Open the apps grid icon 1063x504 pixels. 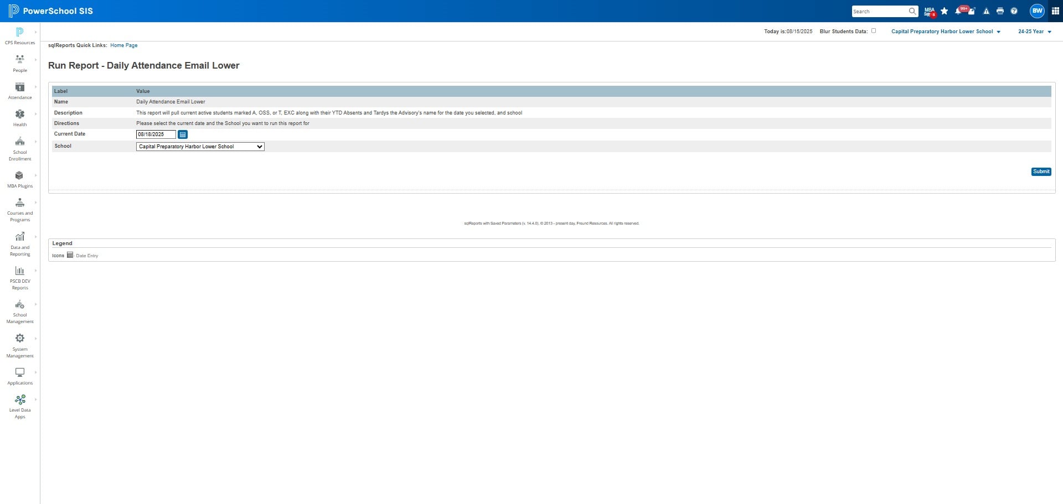click(x=1055, y=11)
